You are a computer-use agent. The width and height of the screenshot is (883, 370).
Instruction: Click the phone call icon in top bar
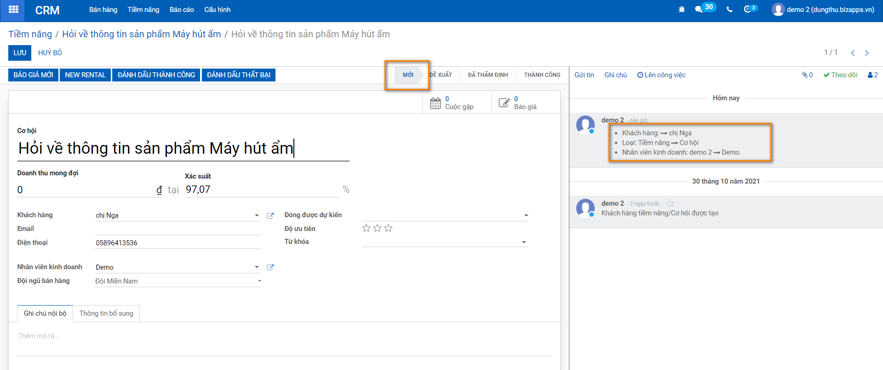click(x=729, y=10)
